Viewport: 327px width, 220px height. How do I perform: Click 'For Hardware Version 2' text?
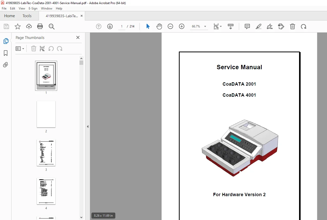coord(239,195)
